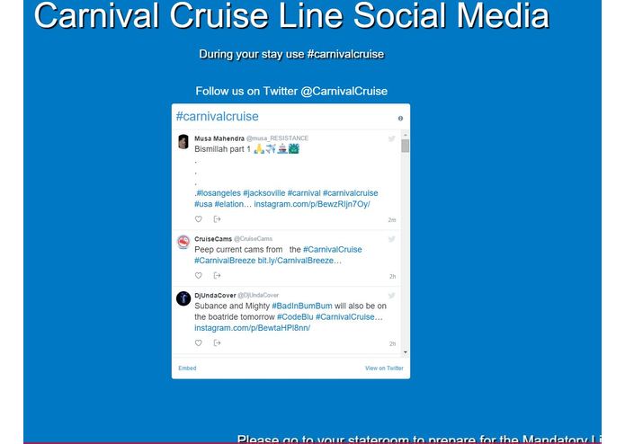Click Twitter bird icon on DjUndaCover tweet
625x444 pixels.
[x=391, y=296]
